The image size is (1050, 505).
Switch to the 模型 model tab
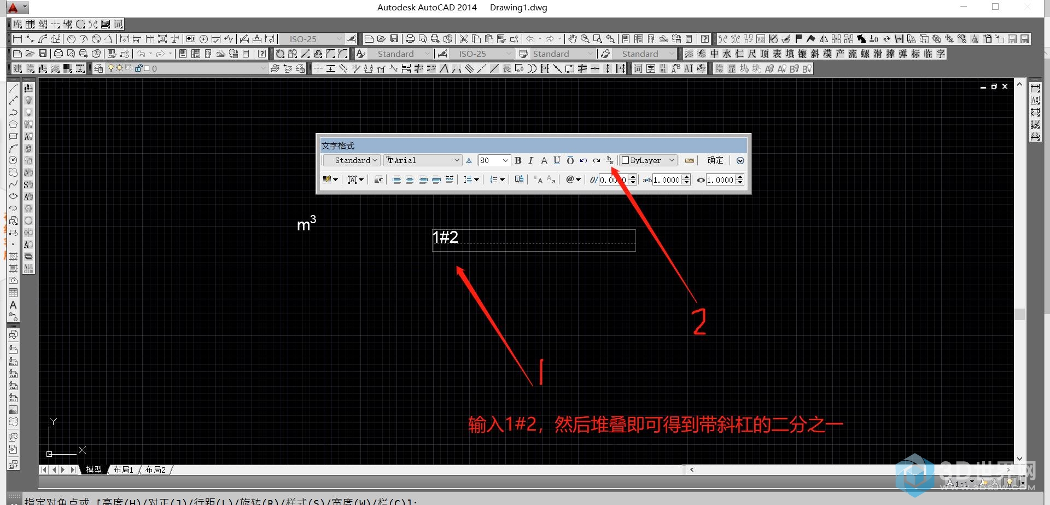point(94,469)
